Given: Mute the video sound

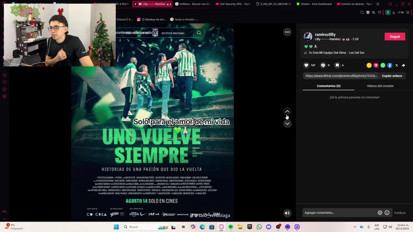Looking at the screenshot, I should [287, 213].
